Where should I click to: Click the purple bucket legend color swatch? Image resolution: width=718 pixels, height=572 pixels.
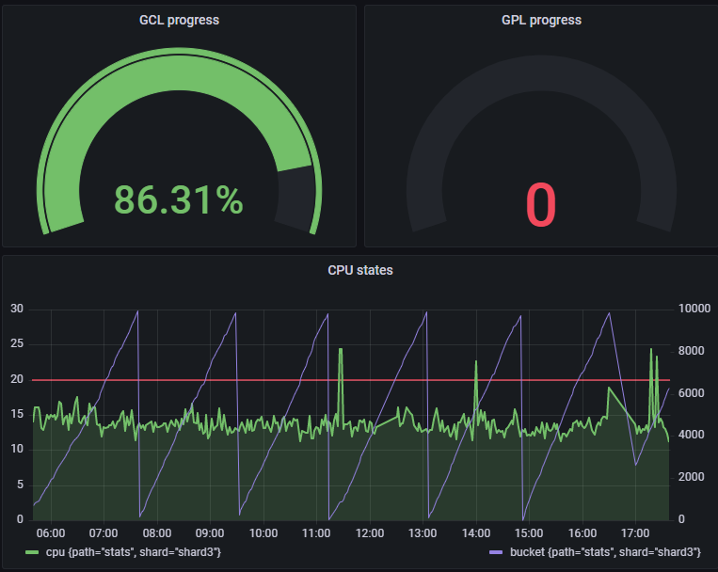pos(500,552)
